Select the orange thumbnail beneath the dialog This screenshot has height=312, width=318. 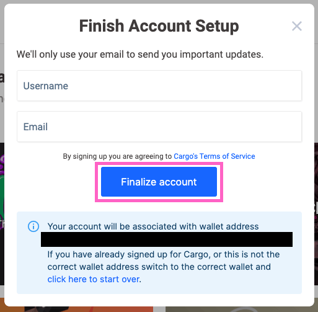click(x=79, y=310)
